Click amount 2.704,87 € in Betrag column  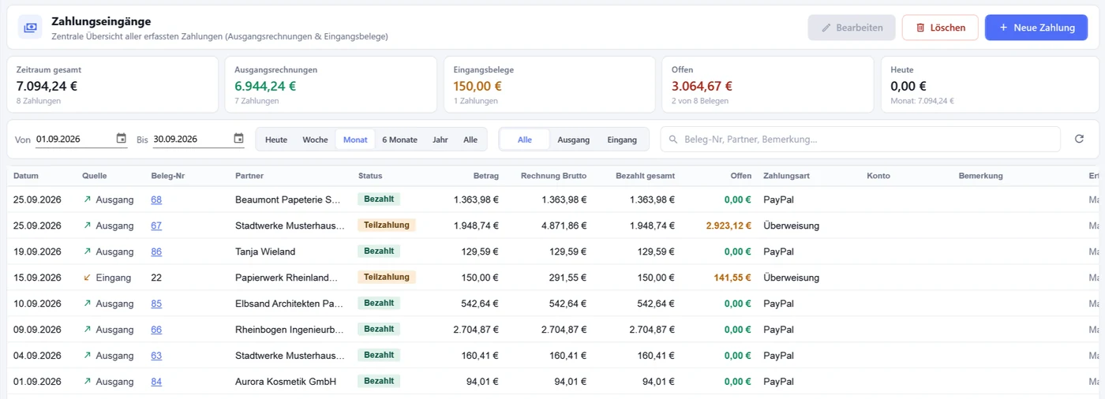point(476,330)
